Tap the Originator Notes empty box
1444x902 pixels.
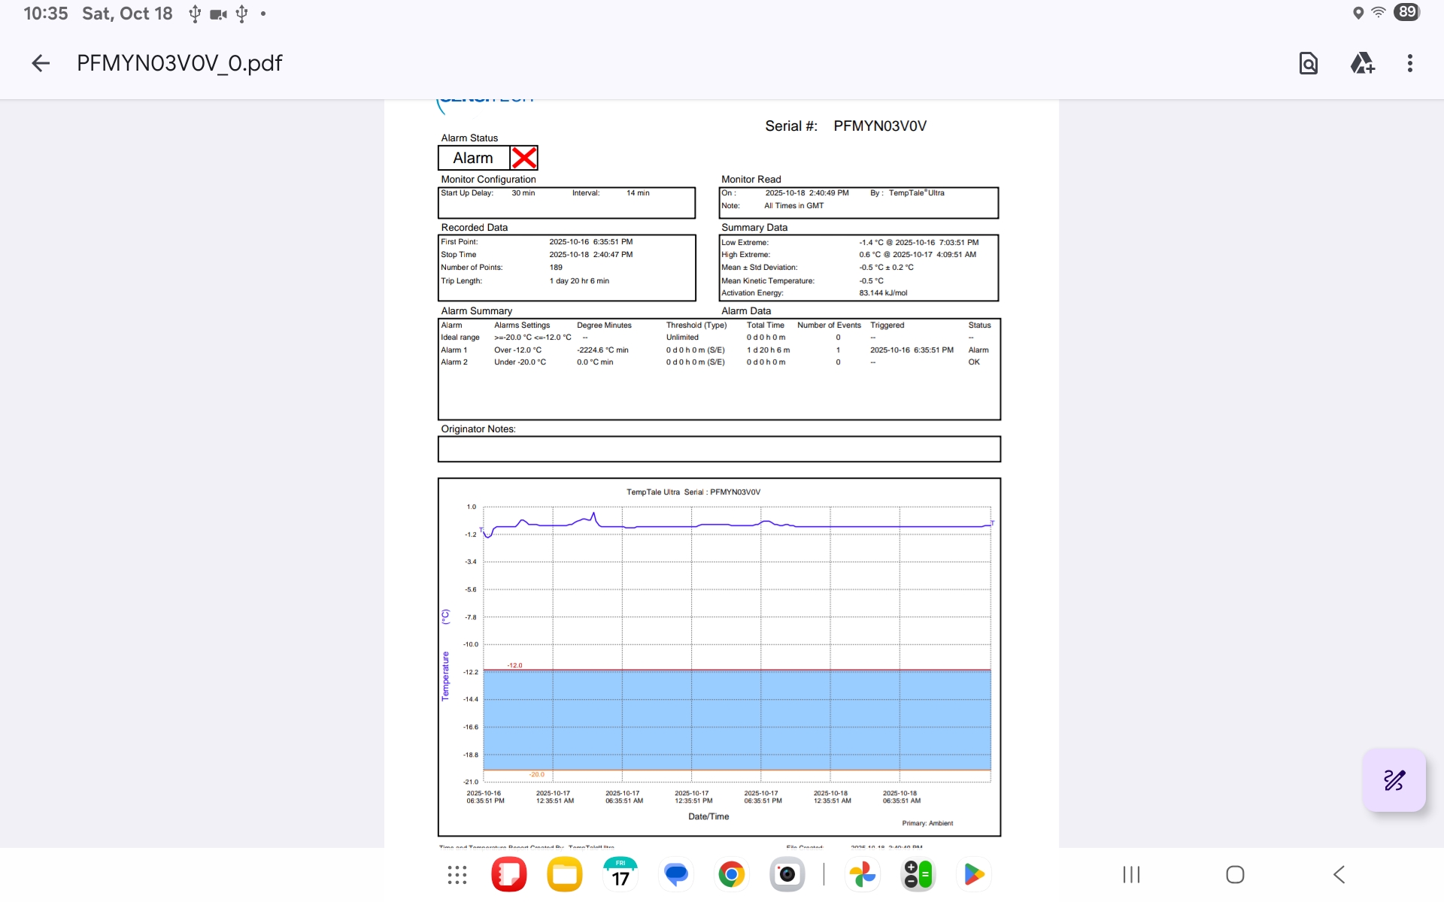click(x=718, y=449)
